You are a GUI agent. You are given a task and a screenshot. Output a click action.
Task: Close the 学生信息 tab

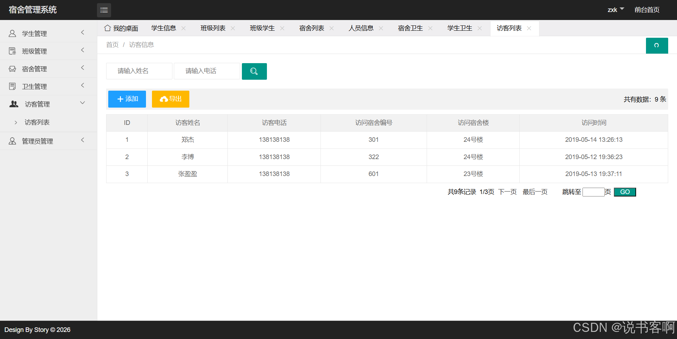(183, 28)
